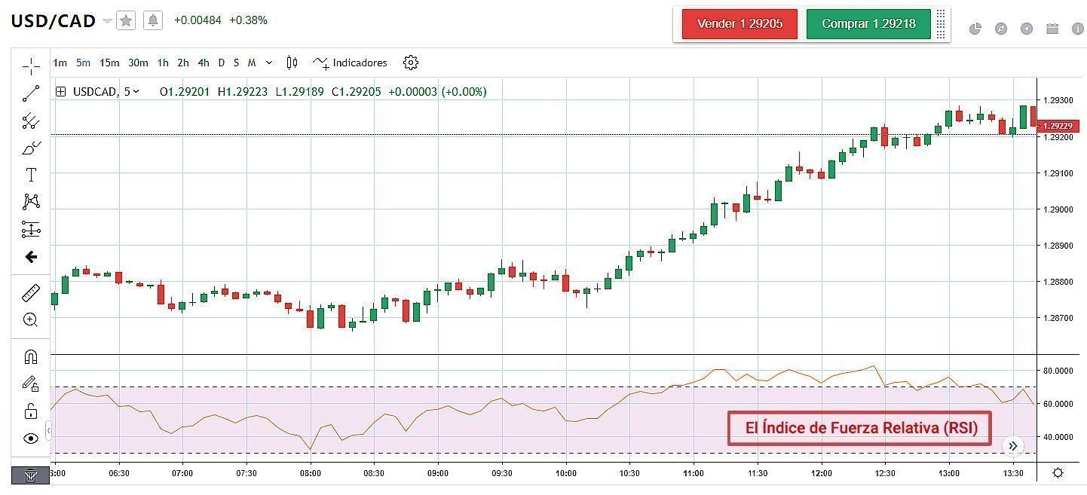1087x495 pixels.
Task: Toggle lock all drawing tools
Action: click(31, 411)
